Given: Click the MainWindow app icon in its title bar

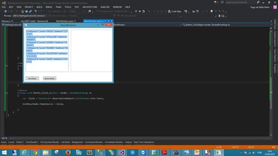Looking at the screenshot, I should (26, 25).
